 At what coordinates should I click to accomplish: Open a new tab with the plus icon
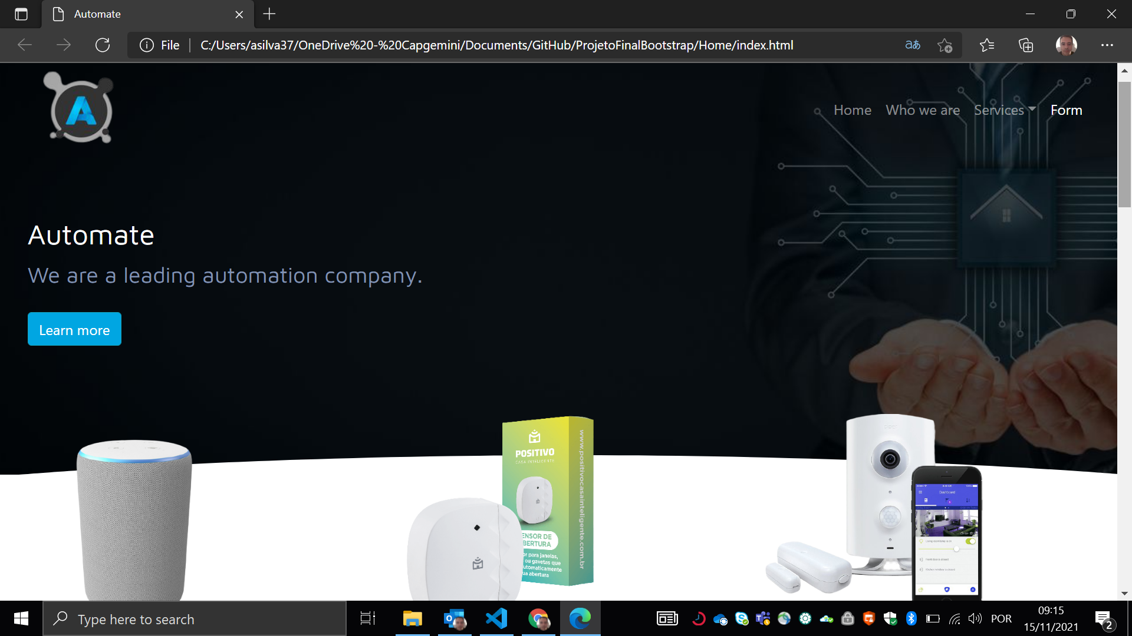click(269, 14)
